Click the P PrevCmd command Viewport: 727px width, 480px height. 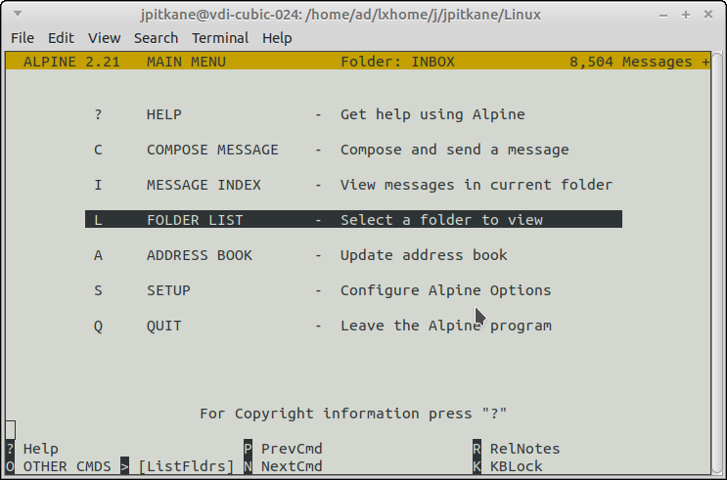283,449
